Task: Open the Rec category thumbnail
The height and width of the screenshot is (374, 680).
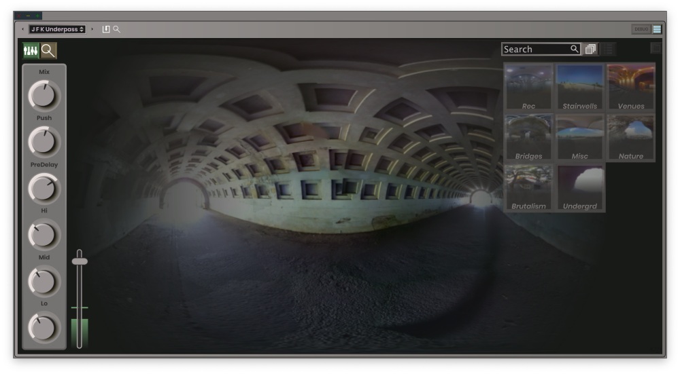Action: (x=528, y=87)
